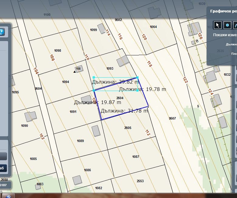The height and width of the screenshot is (198, 237).
Task: Click parcel label 1093
Action: point(110,68)
